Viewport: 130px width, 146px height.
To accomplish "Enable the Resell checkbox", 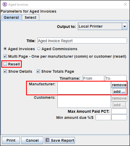I will tap(5, 64).
